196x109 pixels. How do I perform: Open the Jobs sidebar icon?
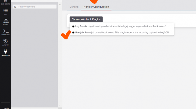coord(6,12)
